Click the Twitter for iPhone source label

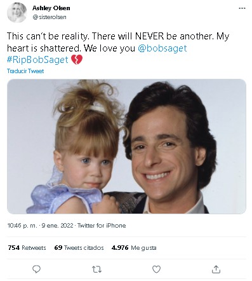coord(102,226)
